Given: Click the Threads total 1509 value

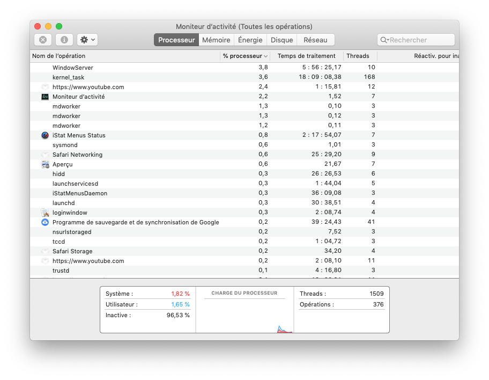Looking at the screenshot, I should [x=376, y=294].
